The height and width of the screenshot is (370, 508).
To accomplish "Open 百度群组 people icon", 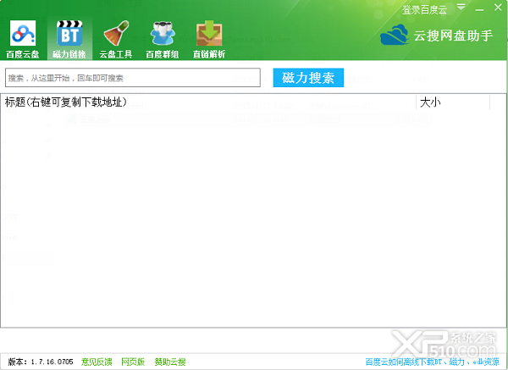I will pos(163,33).
